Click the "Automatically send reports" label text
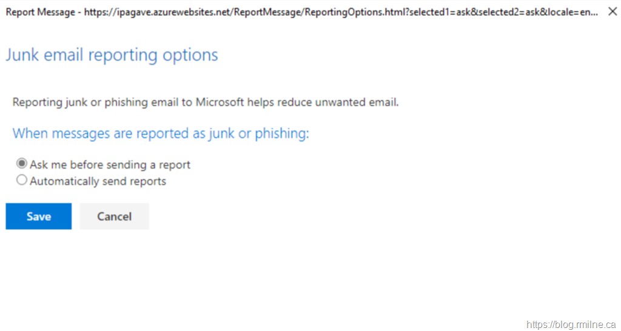The width and height of the screenshot is (621, 331). 98,181
